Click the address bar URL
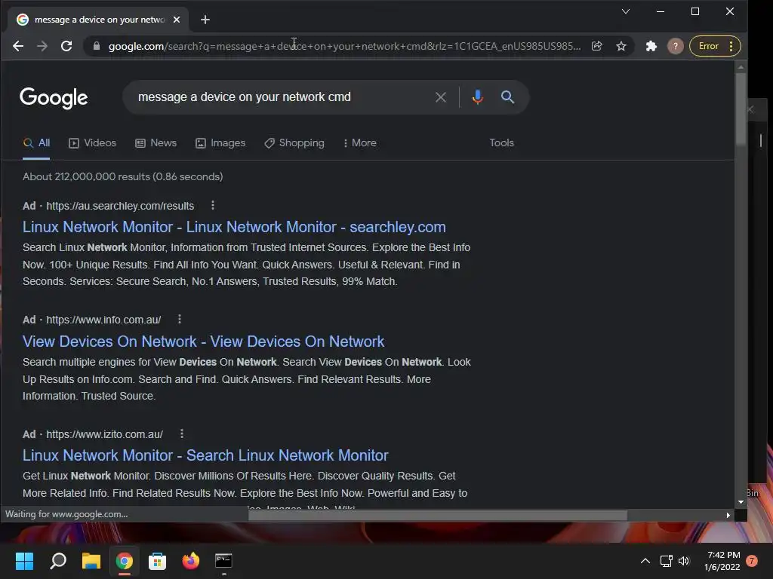Screen dimensions: 773x579 point(344,46)
